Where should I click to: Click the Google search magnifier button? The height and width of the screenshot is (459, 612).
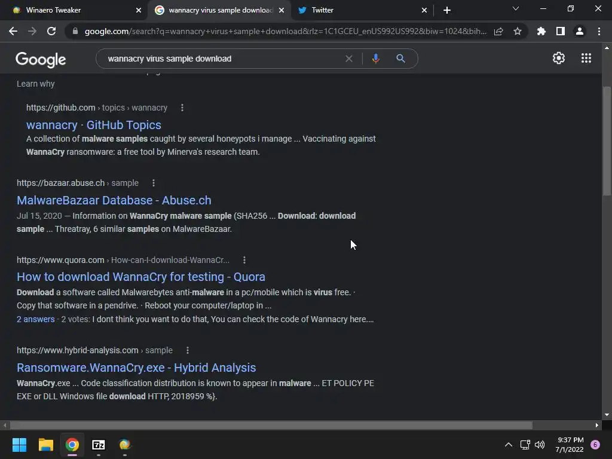click(x=400, y=59)
